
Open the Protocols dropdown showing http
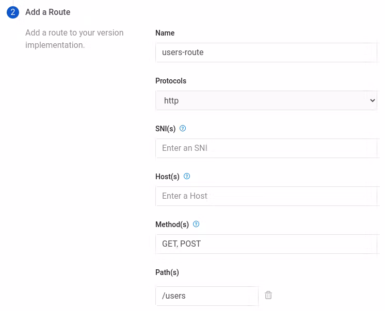click(266, 100)
